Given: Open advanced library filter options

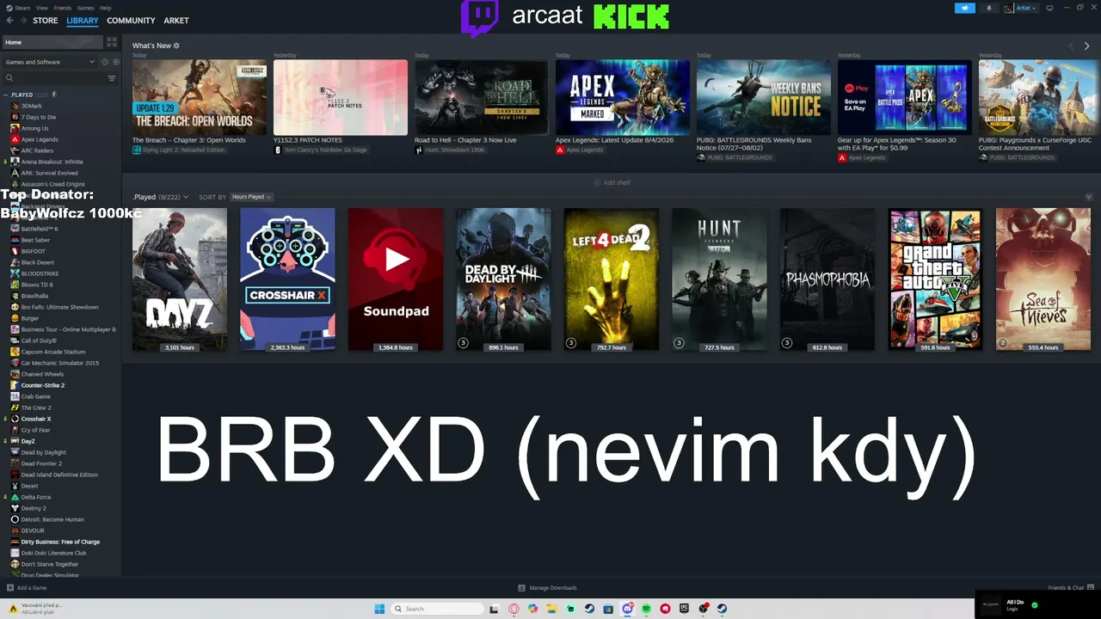Looking at the screenshot, I should pos(112,78).
